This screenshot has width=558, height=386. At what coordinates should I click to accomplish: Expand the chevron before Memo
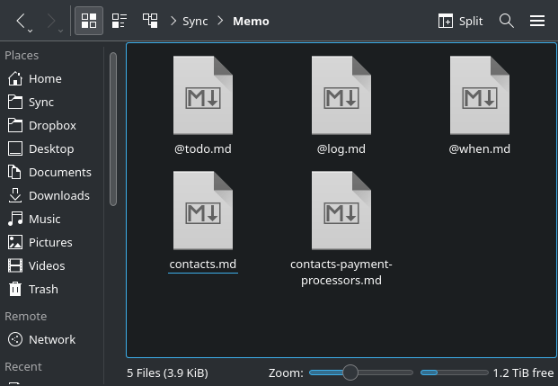(x=221, y=21)
